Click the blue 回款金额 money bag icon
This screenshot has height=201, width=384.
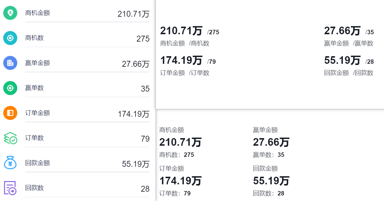[10, 163]
